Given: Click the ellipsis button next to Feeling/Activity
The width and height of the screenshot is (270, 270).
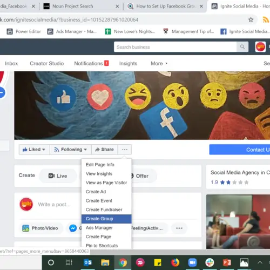Looking at the screenshot, I should (179, 228).
